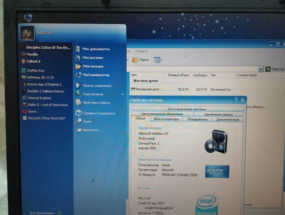Image resolution: width=285 pixels, height=215 pixels.
Task: Open Справка и поддержка
Action: click(95, 113)
